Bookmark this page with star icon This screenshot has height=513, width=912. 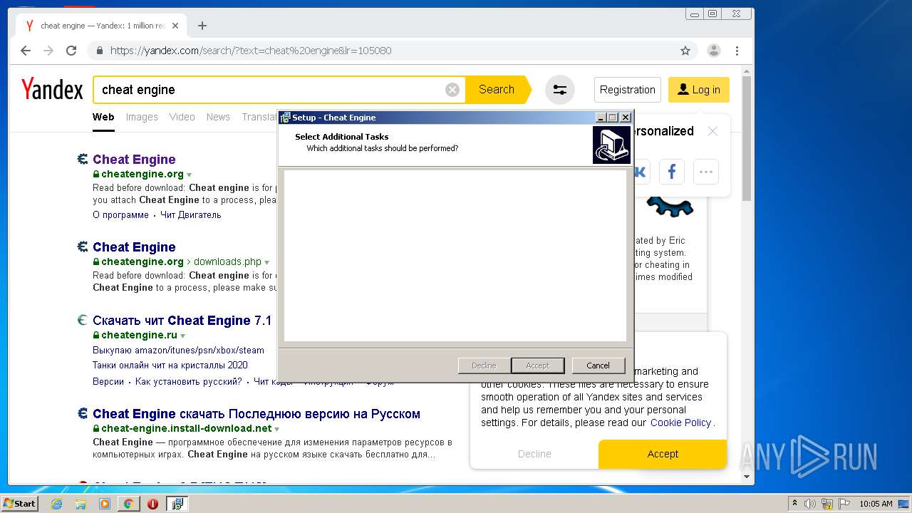tap(685, 51)
